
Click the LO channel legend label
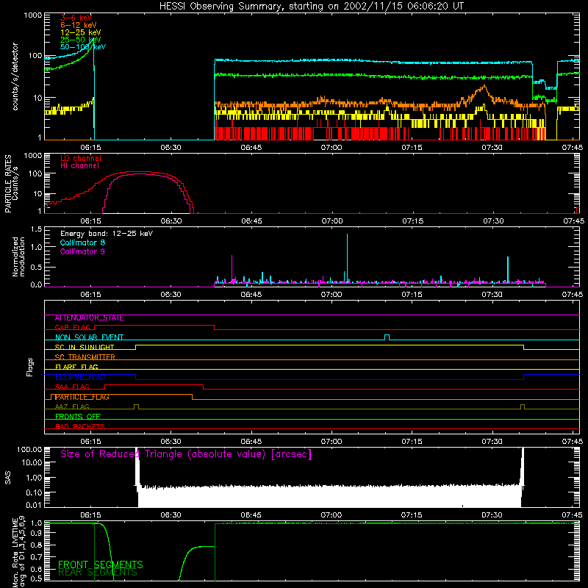81,158
